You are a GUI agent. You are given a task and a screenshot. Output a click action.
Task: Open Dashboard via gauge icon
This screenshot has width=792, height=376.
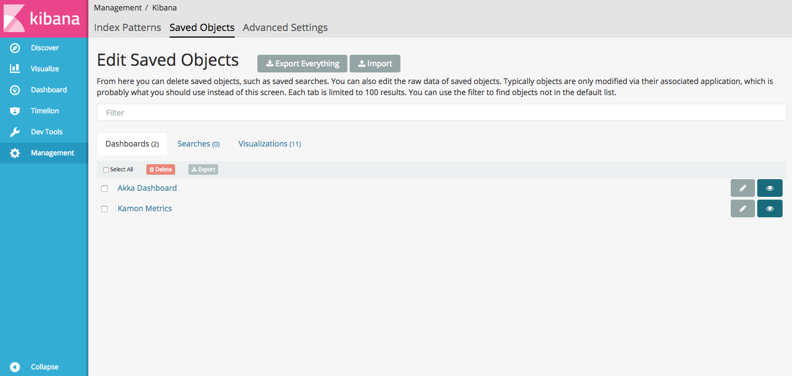pos(15,90)
